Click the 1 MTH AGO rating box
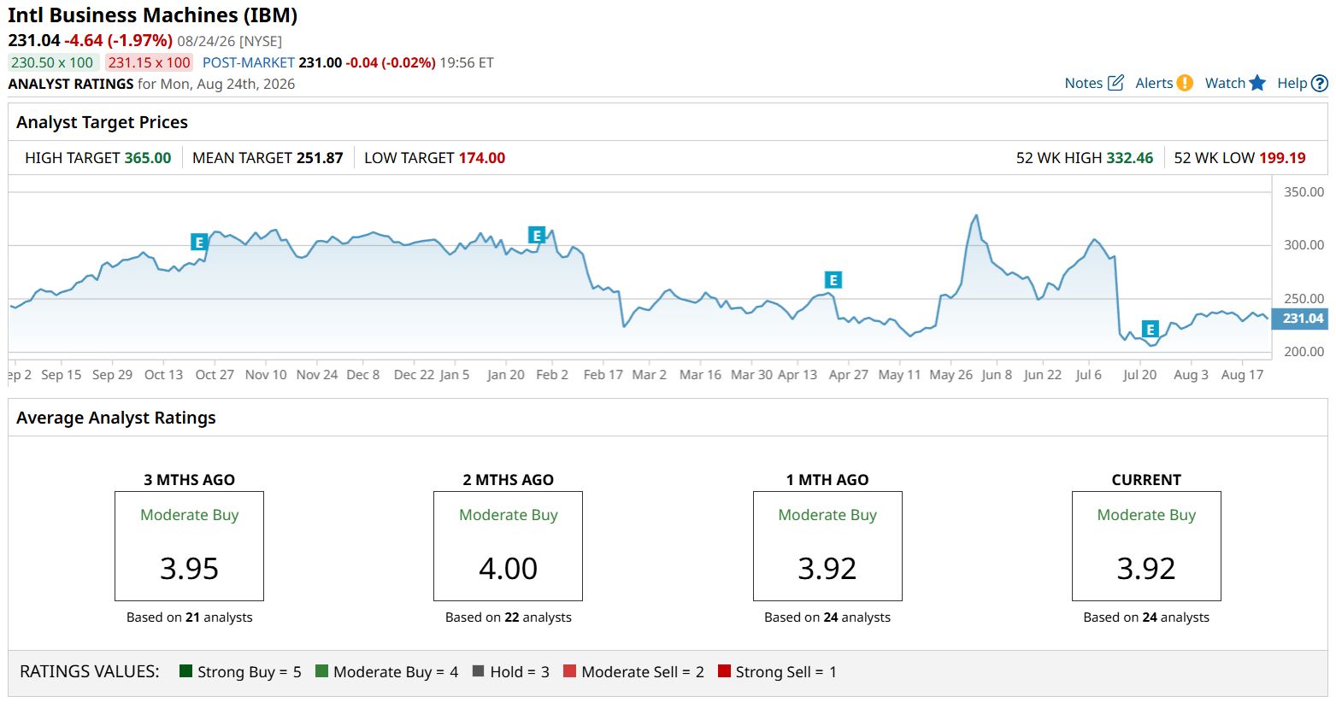1336x708 pixels. [x=827, y=546]
